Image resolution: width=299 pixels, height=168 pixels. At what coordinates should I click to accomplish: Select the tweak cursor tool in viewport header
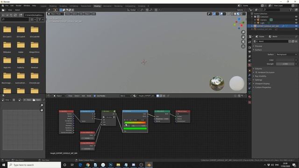55,10
